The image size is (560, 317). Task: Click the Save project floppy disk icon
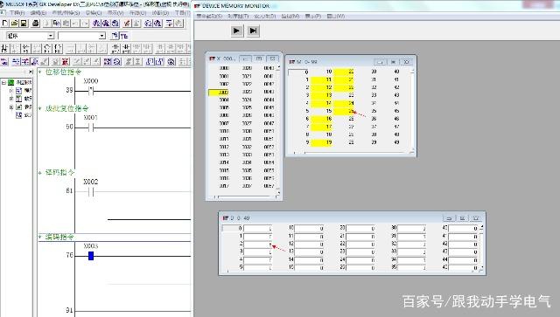point(24,24)
